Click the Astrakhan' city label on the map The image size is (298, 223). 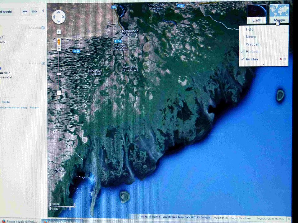(x=130, y=33)
